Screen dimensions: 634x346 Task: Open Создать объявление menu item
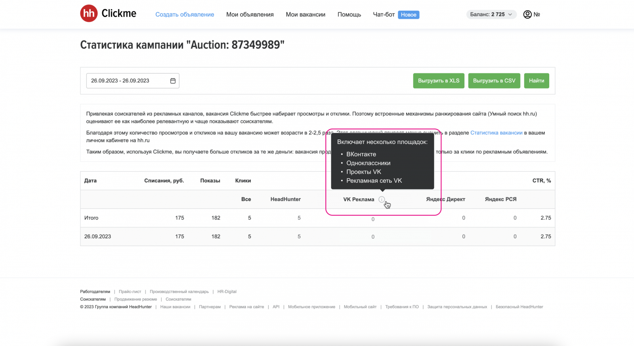click(185, 15)
